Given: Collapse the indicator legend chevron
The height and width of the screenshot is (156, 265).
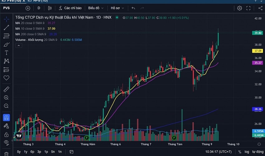Looking at the screenshot, I should click(x=19, y=46).
